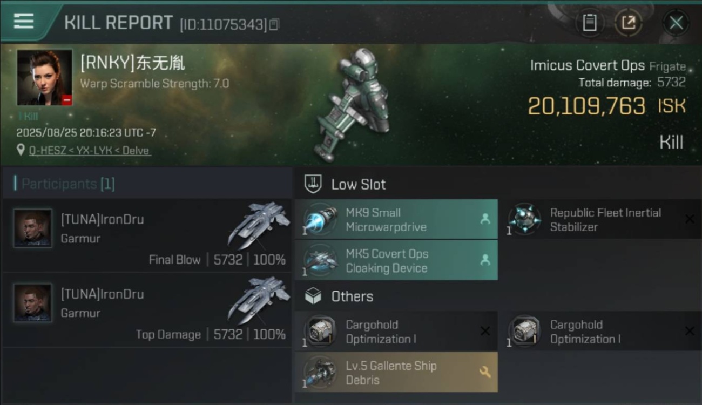
Task: Click the Lv.5 Gallente Ship Debris icon
Action: click(x=320, y=373)
